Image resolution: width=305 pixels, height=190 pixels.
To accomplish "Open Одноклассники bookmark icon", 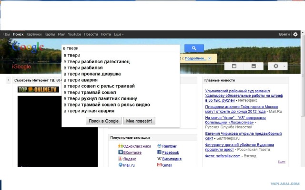I will pyautogui.click(x=121, y=146).
